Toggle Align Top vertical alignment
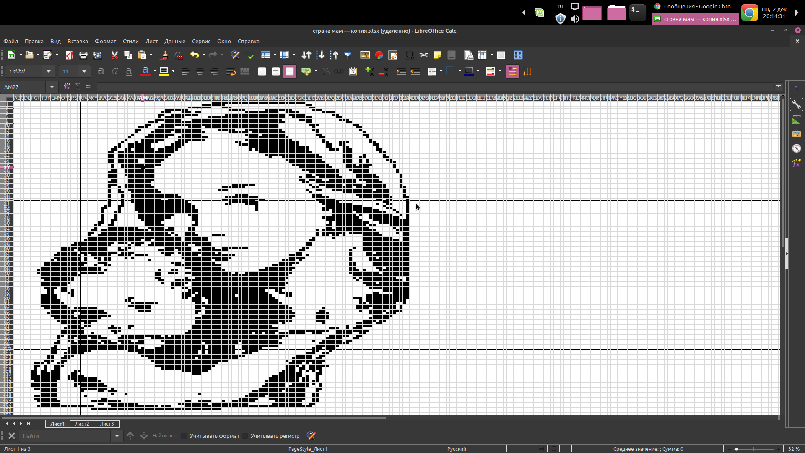The image size is (805, 453). pos(262,71)
